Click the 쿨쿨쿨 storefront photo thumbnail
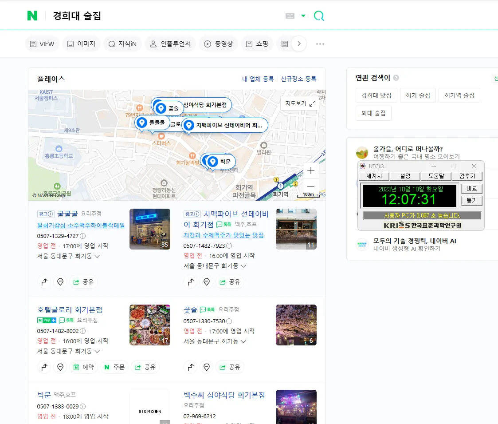498x424 pixels. pos(149,229)
